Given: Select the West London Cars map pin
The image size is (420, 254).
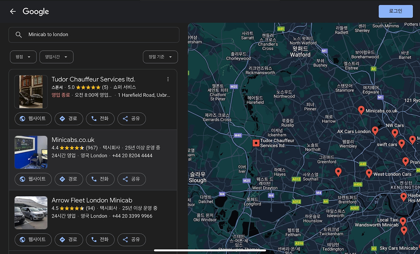Looking at the screenshot, I should (369, 174).
